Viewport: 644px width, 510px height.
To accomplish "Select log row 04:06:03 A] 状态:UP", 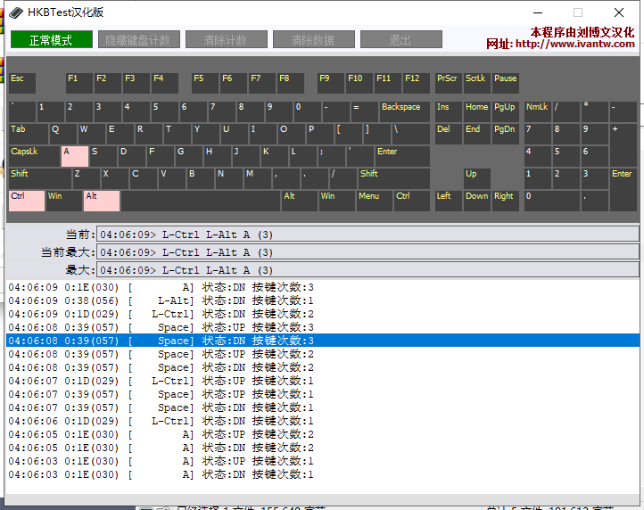I will 323,461.
